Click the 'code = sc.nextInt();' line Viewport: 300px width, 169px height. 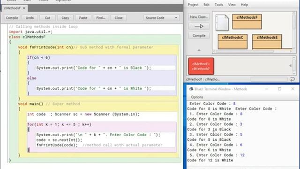60,140
